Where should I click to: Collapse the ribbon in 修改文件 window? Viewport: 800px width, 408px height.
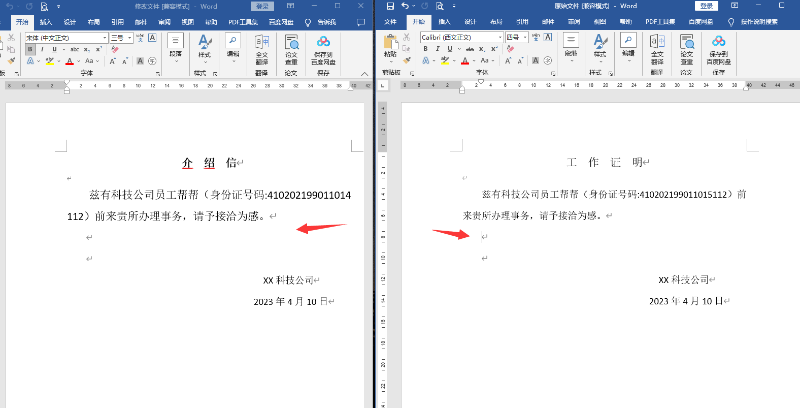(364, 74)
